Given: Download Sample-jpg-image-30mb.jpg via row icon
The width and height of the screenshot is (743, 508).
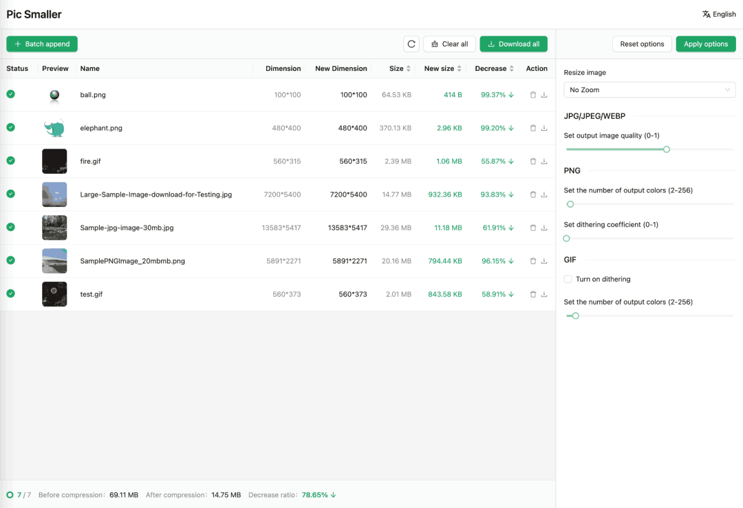Looking at the screenshot, I should point(544,228).
